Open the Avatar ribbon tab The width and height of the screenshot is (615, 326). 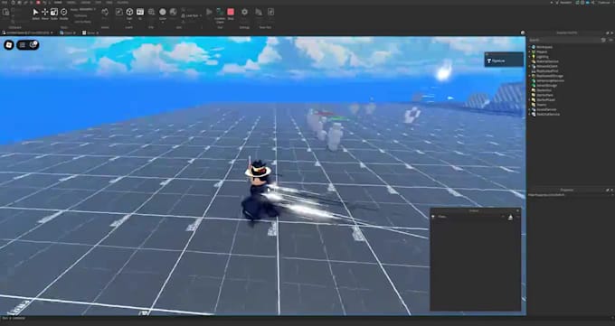(85, 3)
